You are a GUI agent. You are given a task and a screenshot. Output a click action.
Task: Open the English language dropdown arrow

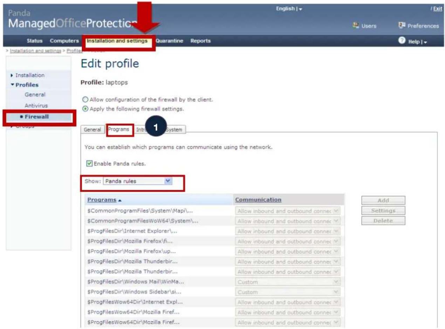pyautogui.click(x=300, y=9)
